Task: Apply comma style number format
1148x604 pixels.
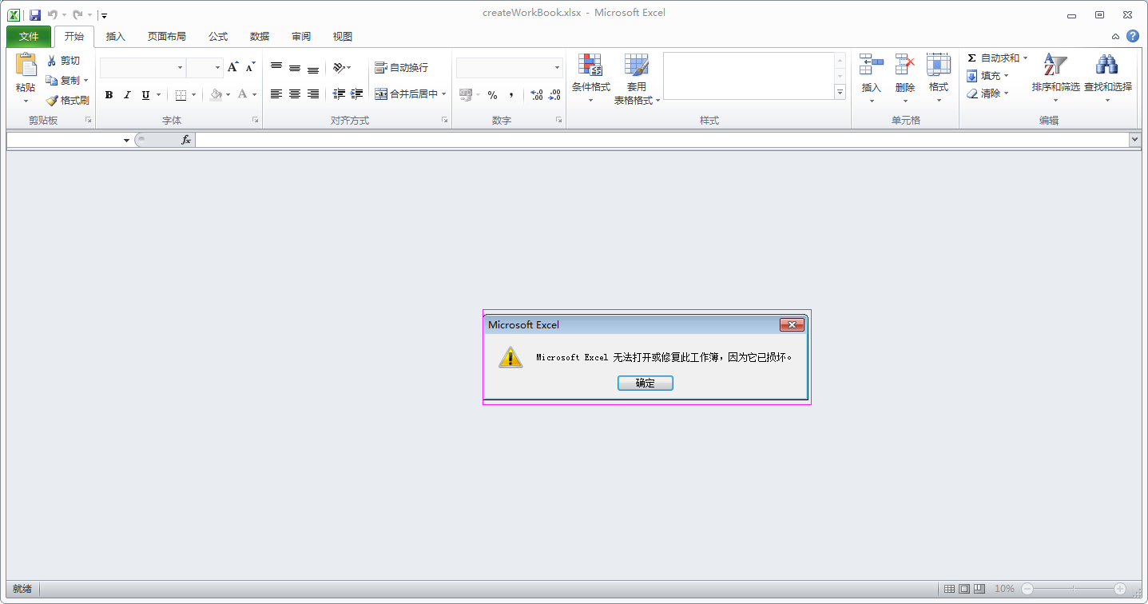Action: click(511, 95)
